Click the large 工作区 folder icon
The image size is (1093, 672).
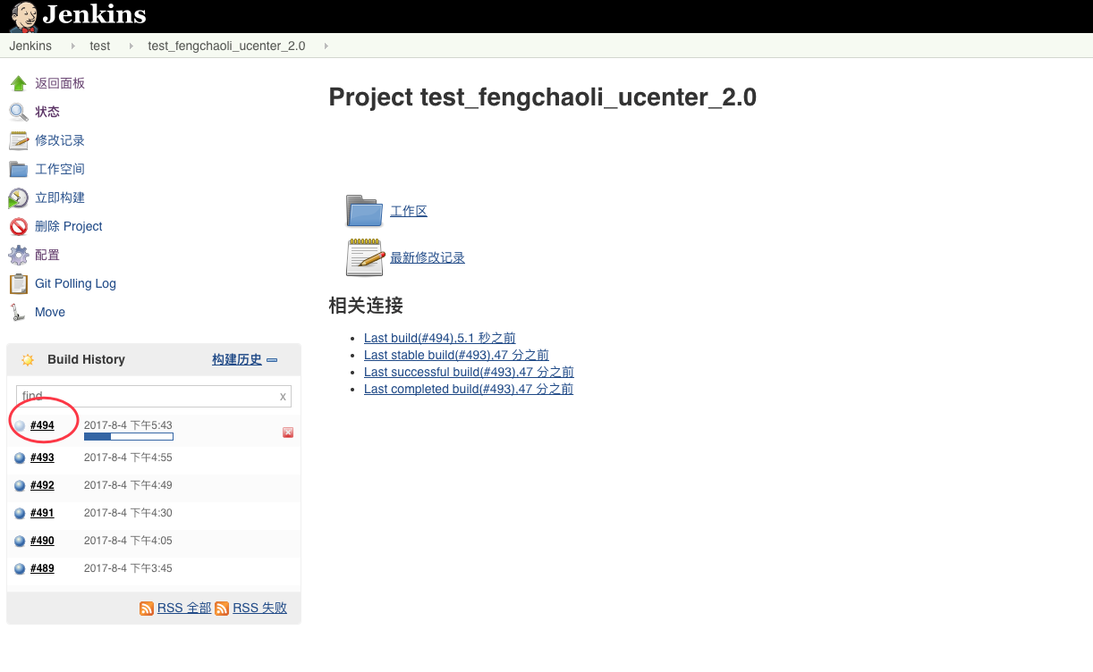click(x=365, y=211)
